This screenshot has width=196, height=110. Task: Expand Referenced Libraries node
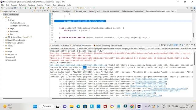(4, 43)
